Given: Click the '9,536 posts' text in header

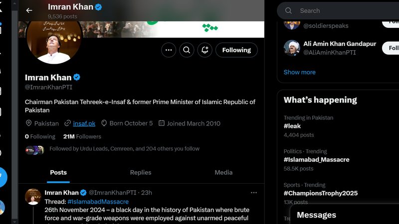Looking at the screenshot, I should coord(62,16).
